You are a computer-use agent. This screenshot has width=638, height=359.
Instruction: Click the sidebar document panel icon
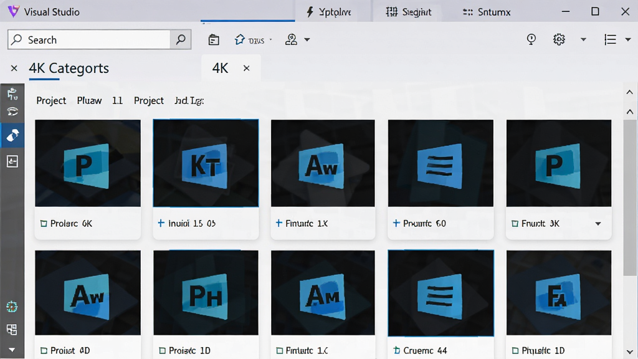12,161
